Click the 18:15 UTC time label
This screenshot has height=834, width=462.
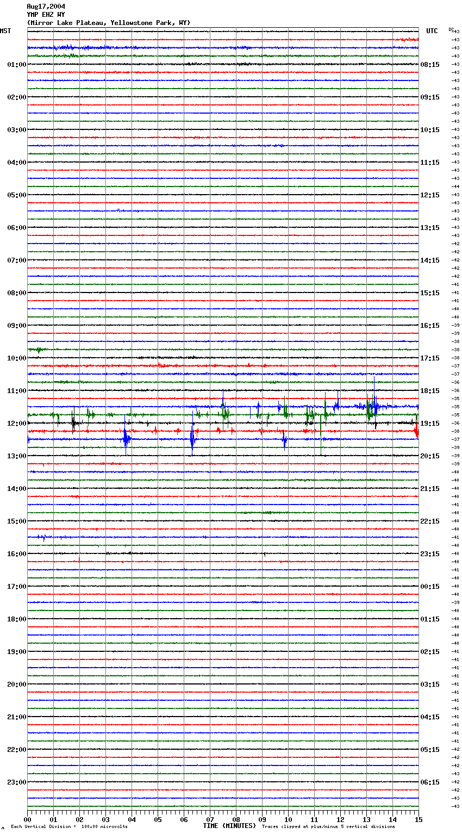430,391
